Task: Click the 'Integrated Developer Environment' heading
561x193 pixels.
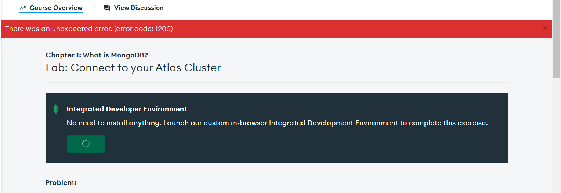Action: point(127,109)
